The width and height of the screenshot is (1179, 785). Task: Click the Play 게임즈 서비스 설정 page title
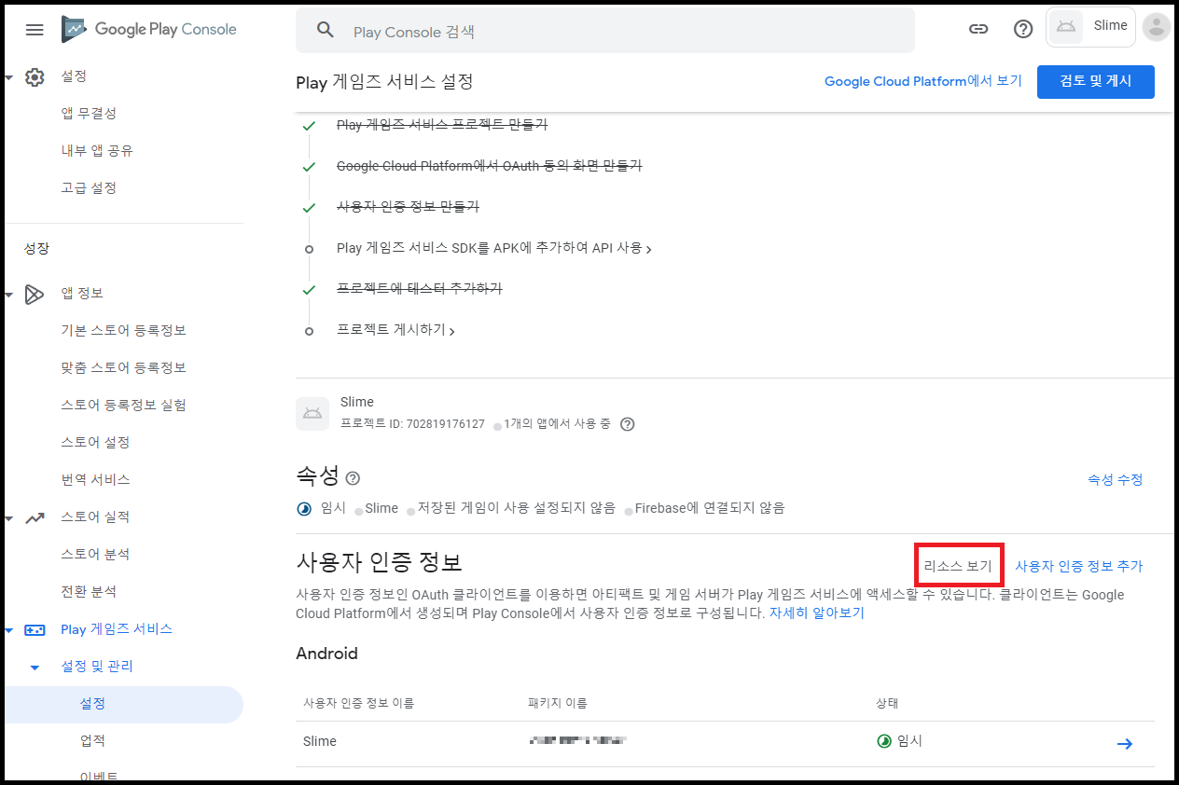click(x=384, y=82)
